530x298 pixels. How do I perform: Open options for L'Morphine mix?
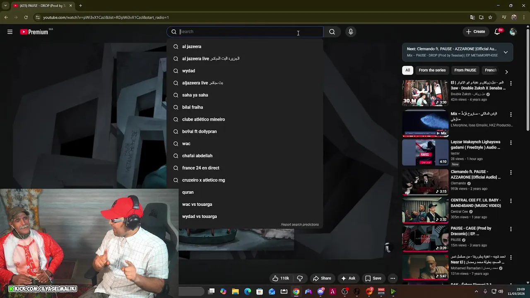(511, 115)
